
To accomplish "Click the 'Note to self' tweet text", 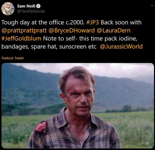I will 59,38.
